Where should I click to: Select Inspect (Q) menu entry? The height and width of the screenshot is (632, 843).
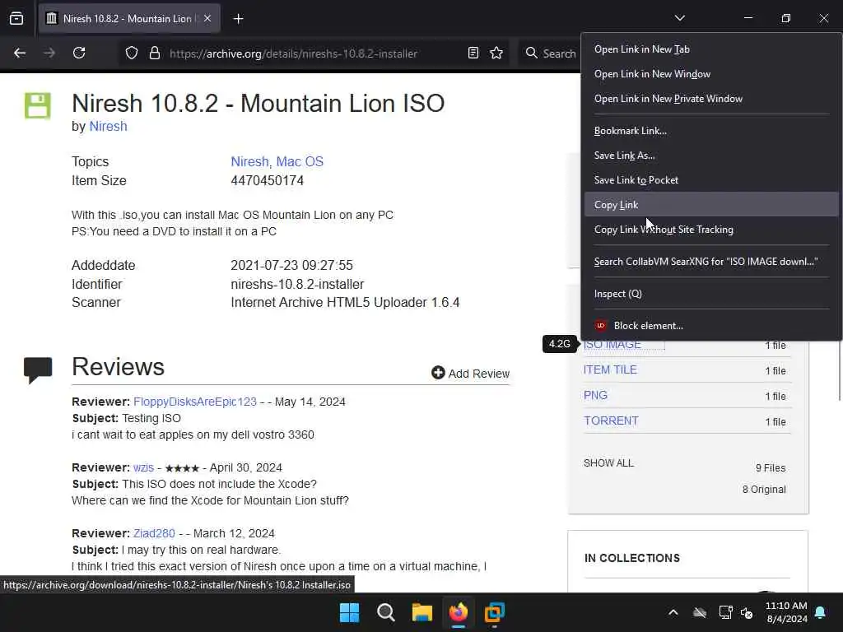coord(711,294)
